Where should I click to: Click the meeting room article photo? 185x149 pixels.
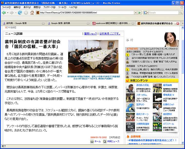(x=93, y=57)
